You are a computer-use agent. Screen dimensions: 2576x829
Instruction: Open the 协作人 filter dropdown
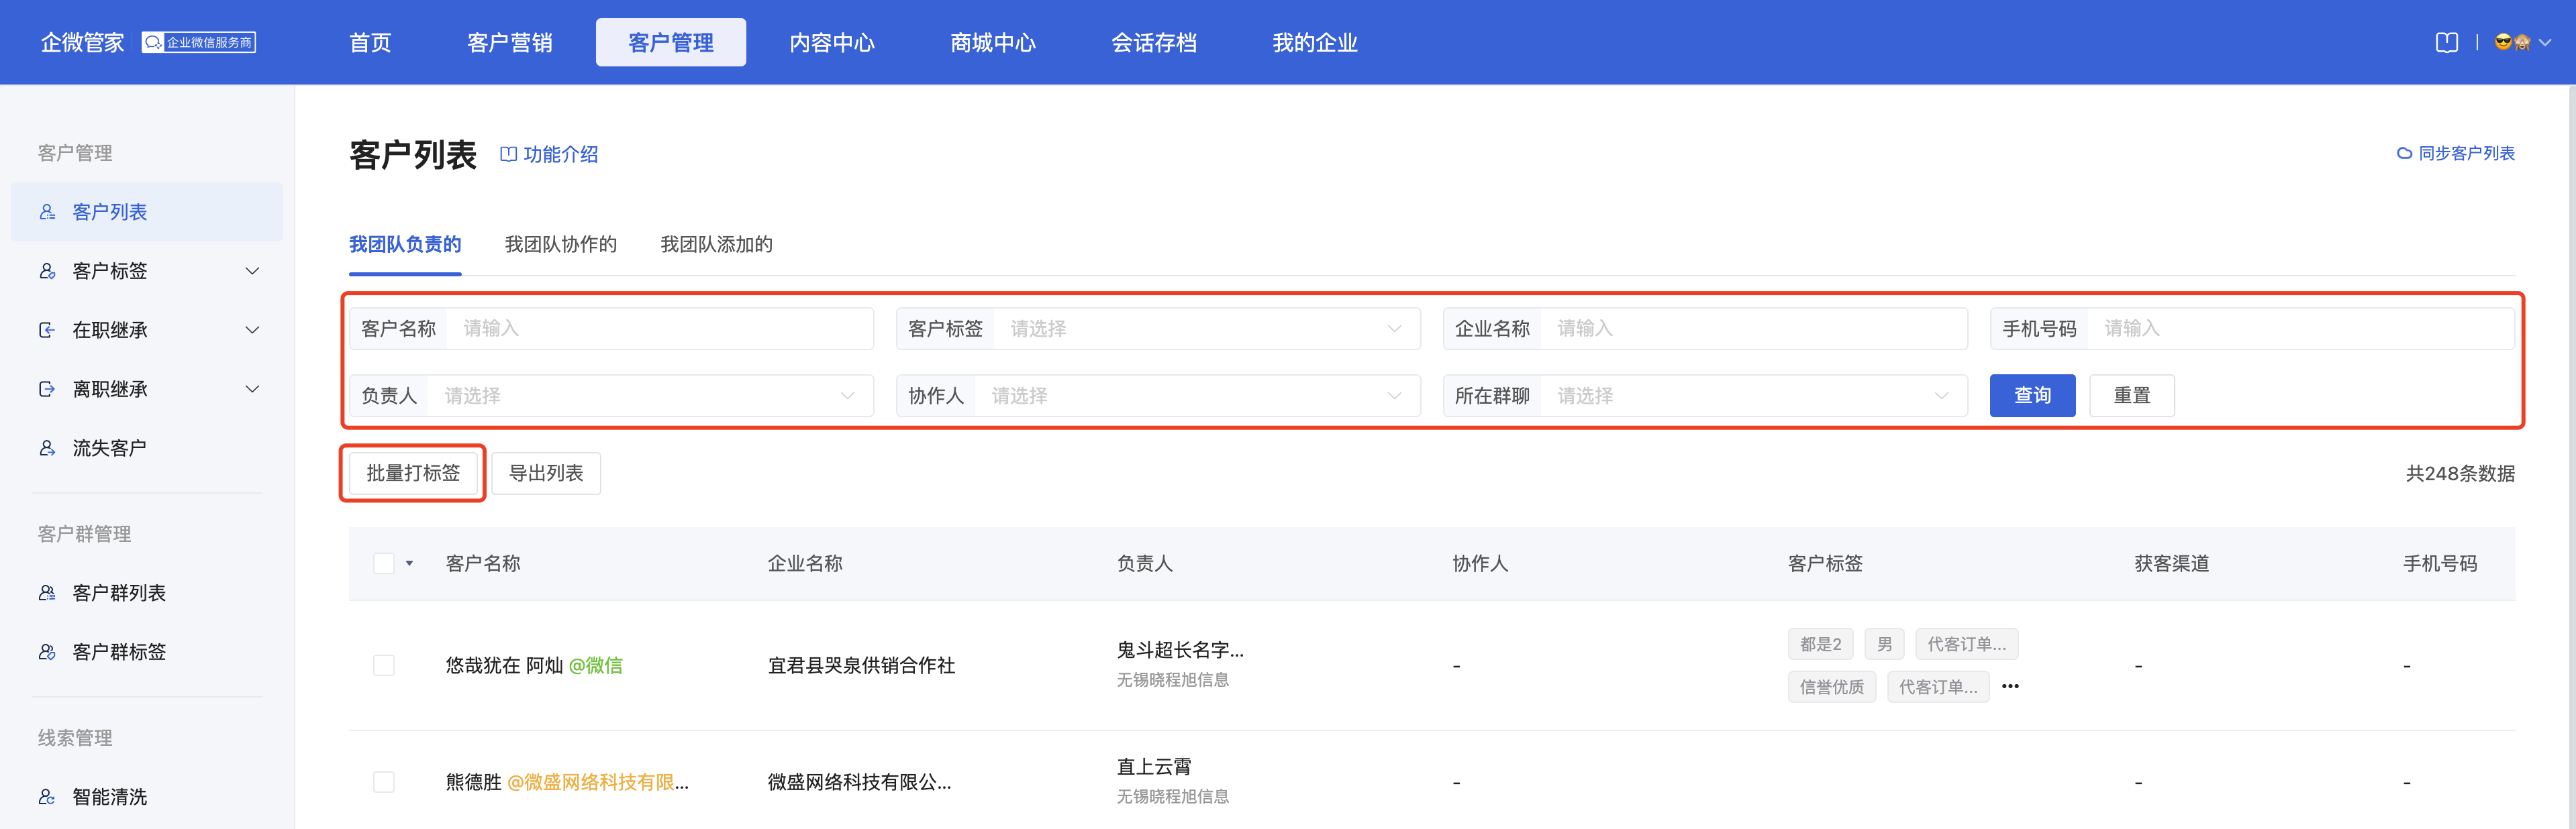[x=1158, y=396]
